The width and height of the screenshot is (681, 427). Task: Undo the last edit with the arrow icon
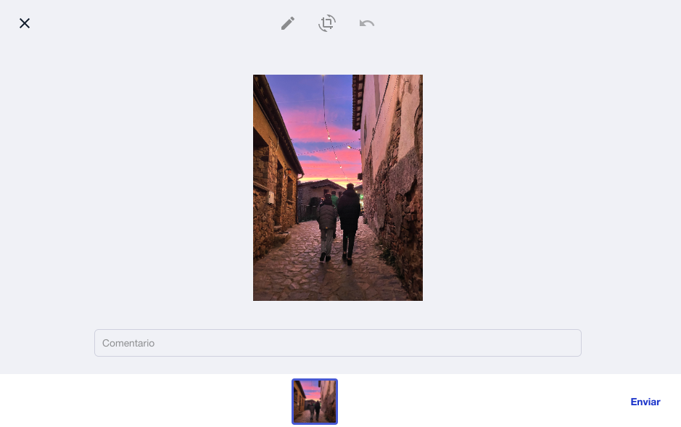(x=366, y=23)
